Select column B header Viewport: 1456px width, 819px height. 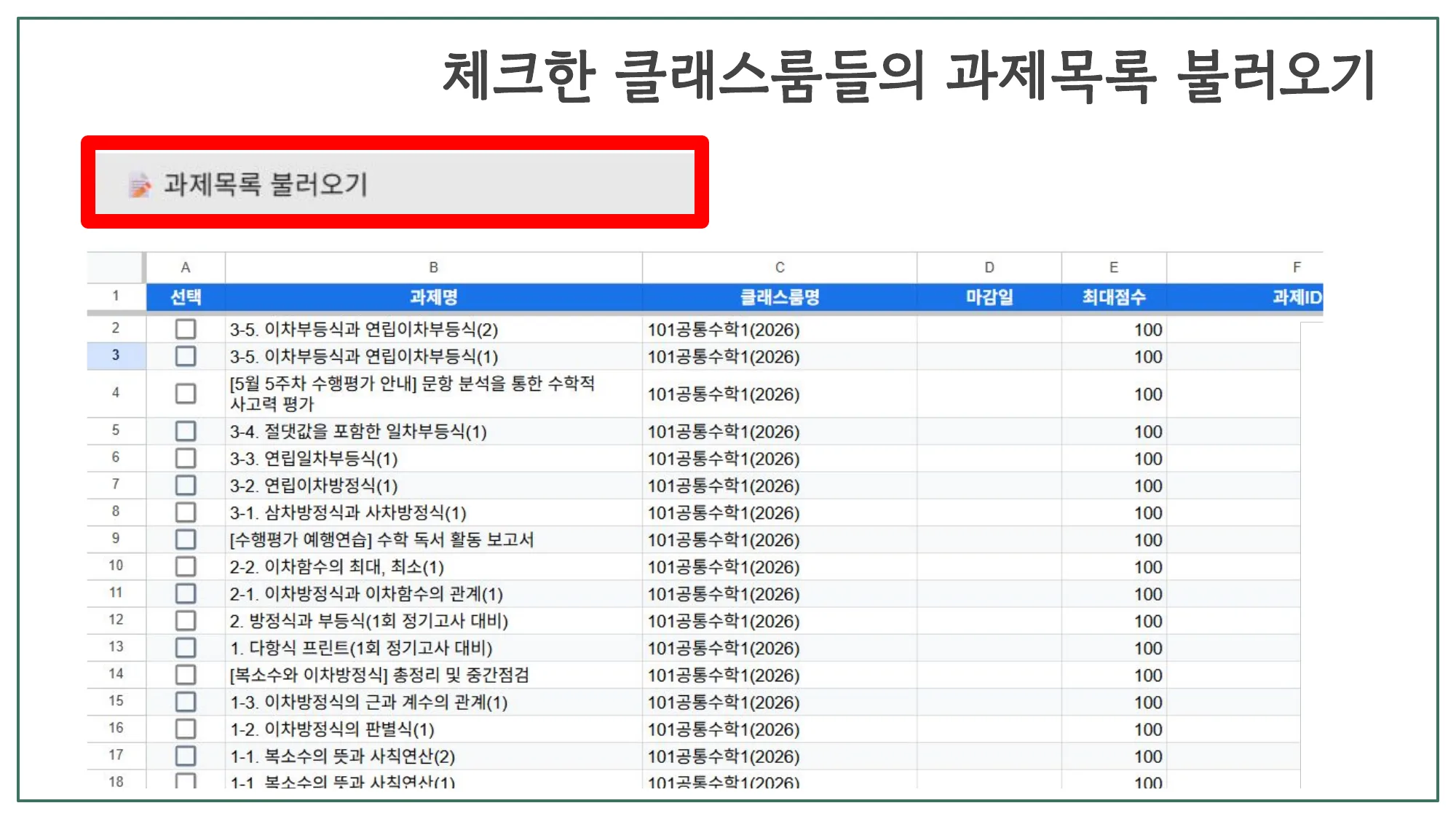434,267
